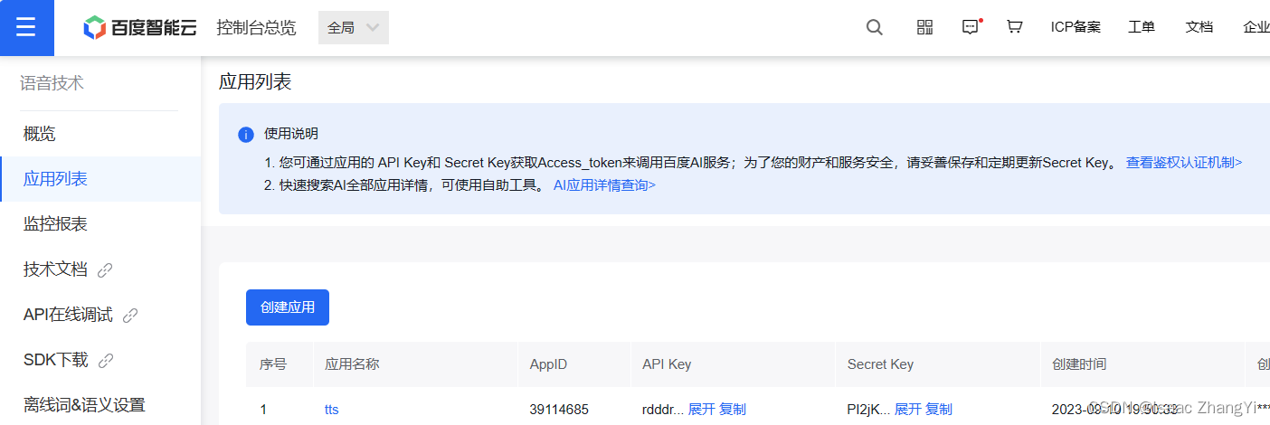Click link icon next to API在线调试
This screenshot has height=425, width=1270.
(x=130, y=316)
